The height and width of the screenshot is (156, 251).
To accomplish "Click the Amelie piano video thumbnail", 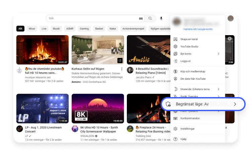I will point(149,50).
